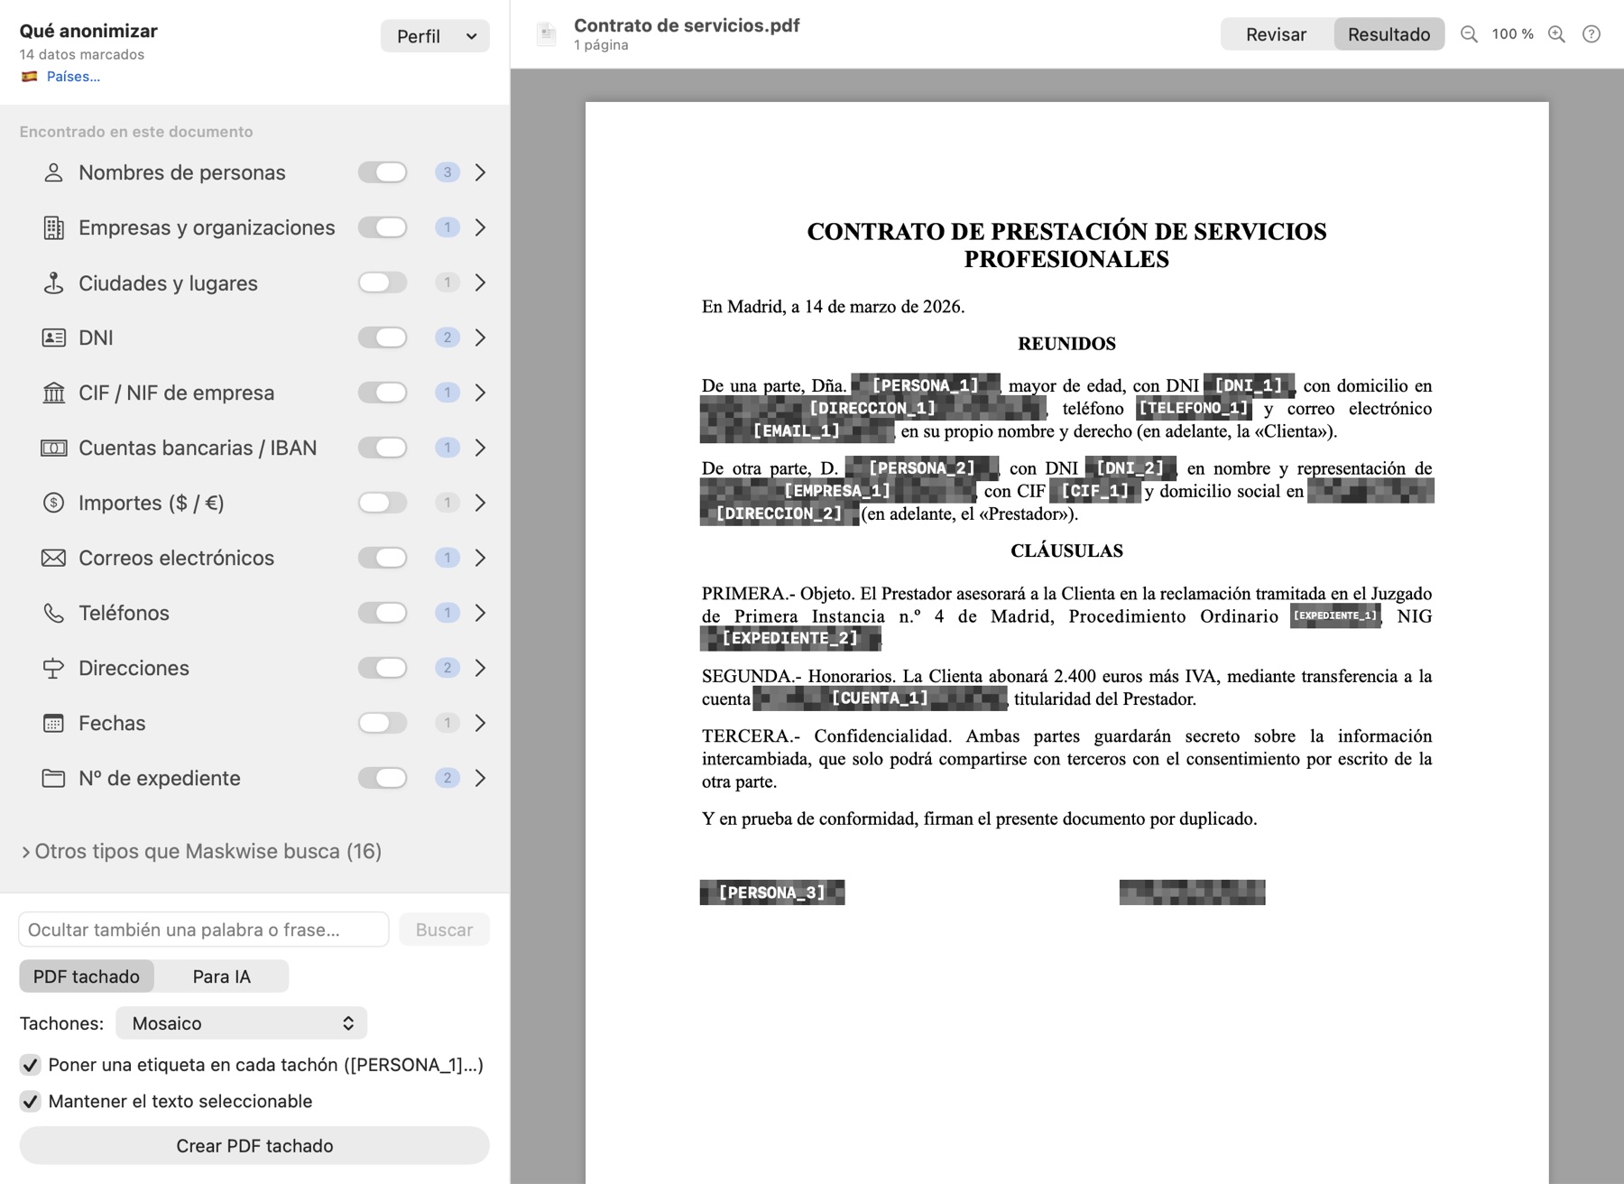The image size is (1624, 1184).
Task: Open the Tachones Mosaico style selector
Action: (242, 1023)
